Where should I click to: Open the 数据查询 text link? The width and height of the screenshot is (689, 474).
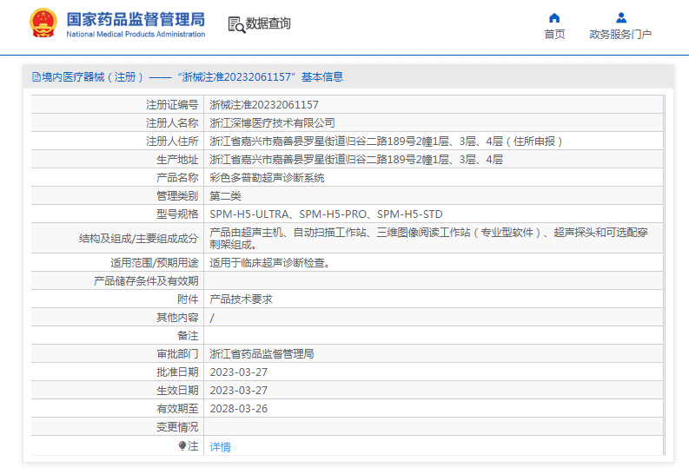click(268, 24)
